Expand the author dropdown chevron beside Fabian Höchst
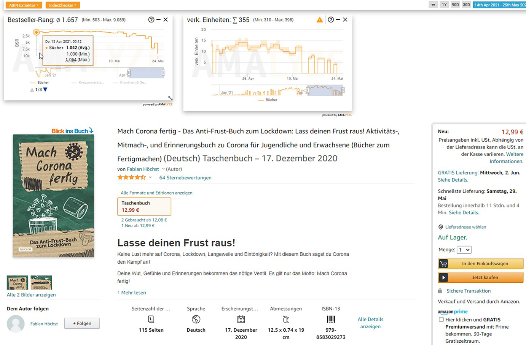 coord(163,169)
